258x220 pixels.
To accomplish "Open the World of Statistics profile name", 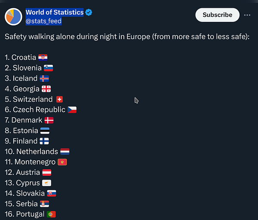I will tap(54, 12).
